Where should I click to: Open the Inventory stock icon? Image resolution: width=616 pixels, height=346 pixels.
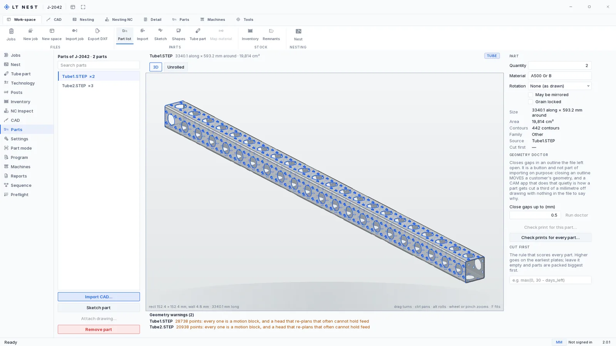pyautogui.click(x=250, y=35)
